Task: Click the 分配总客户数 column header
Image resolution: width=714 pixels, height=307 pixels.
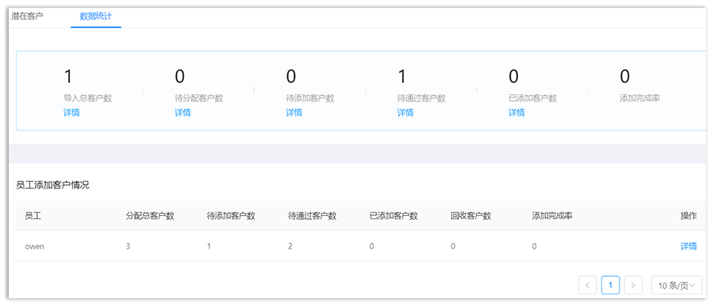Action: coord(150,216)
